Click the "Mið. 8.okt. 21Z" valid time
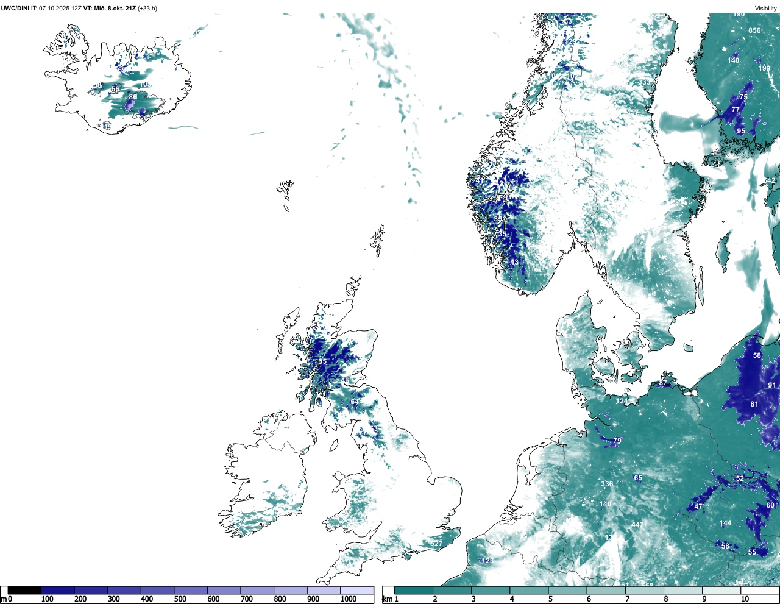 [x=116, y=9]
